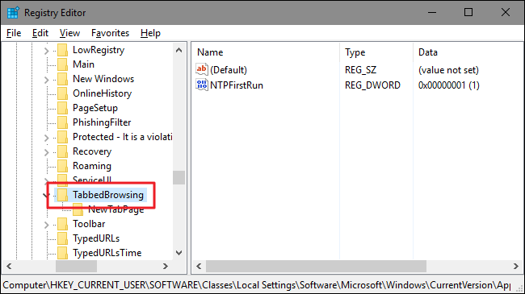Collapse the TabbedBrowsing key
Viewport: 525px width, 294px height.
pos(46,195)
